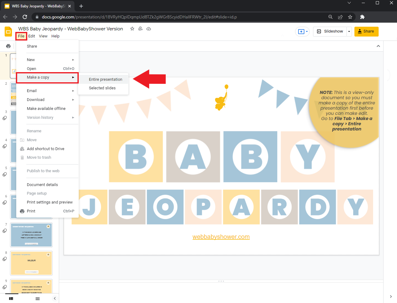Click the speaker notes resize handle dots
This screenshot has height=303, width=397.
(221, 281)
